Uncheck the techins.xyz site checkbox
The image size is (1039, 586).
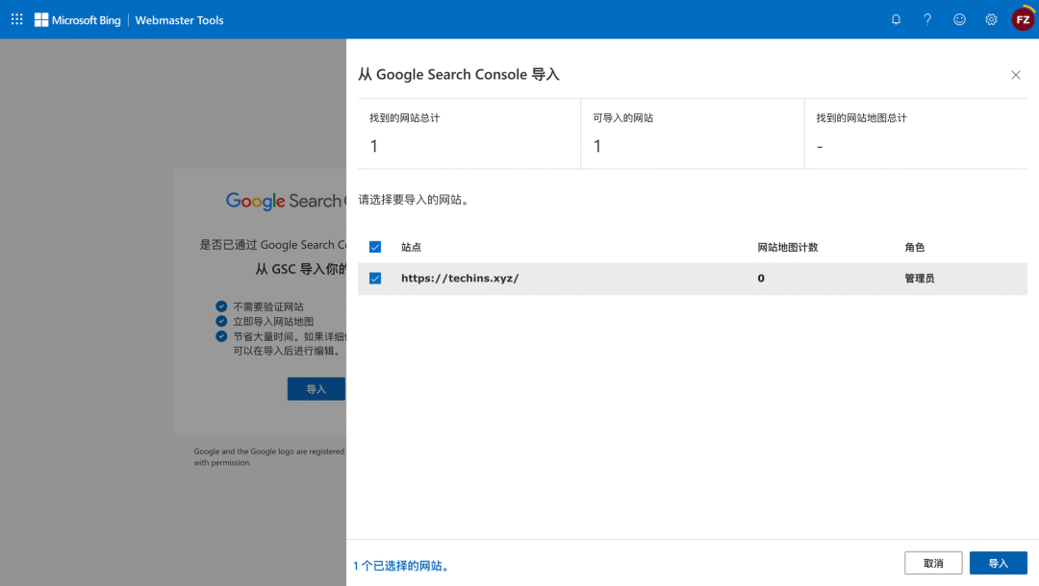point(375,279)
